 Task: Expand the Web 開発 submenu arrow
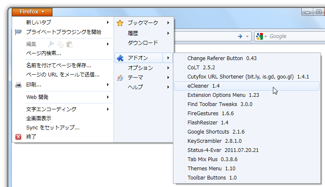108,97
